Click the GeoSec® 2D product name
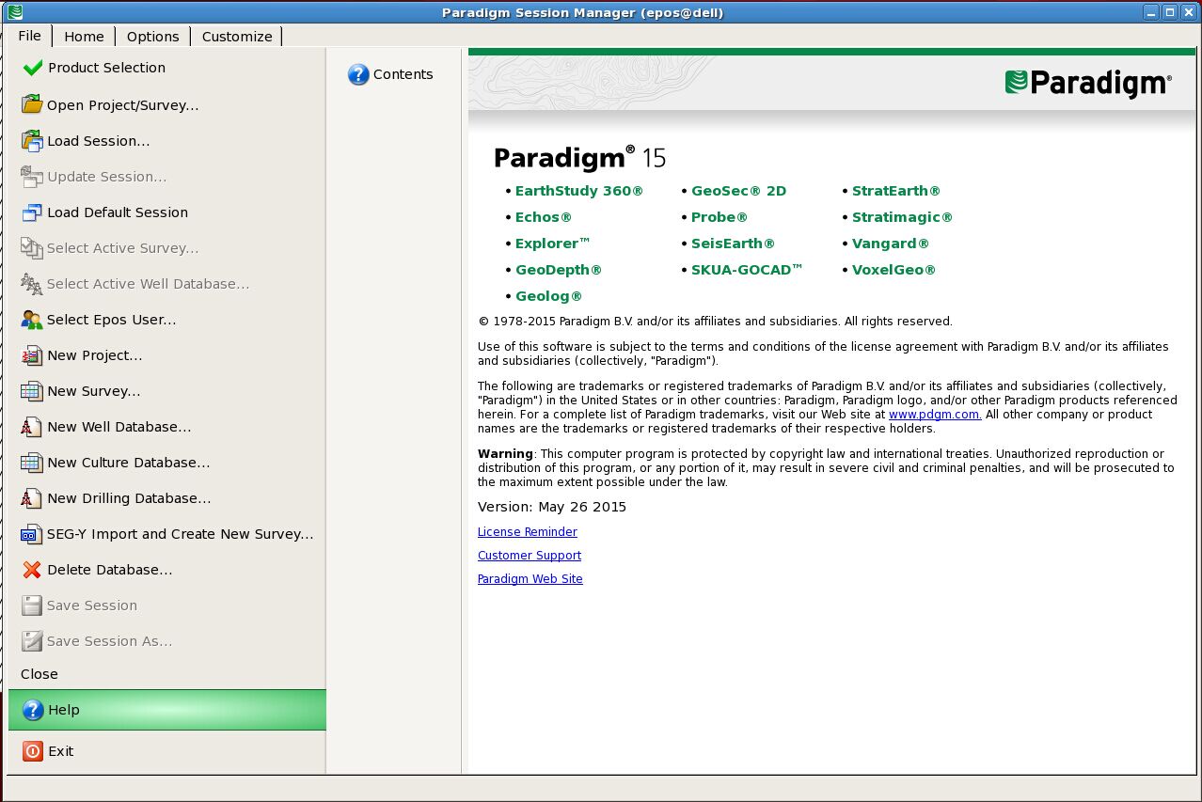Viewport: 1202px width, 802px height. click(738, 191)
